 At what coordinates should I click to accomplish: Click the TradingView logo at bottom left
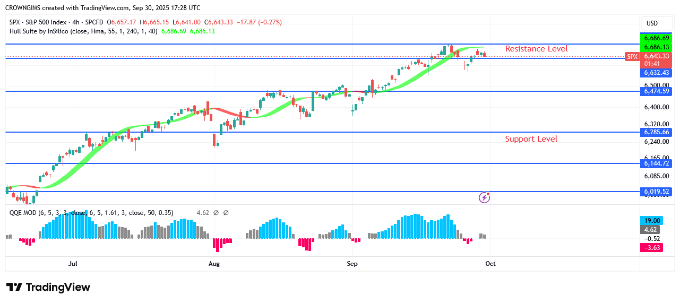coord(48,287)
